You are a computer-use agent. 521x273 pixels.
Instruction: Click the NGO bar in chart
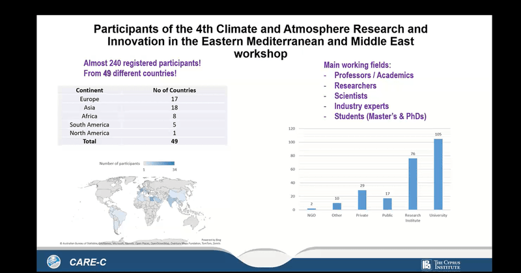point(311,209)
